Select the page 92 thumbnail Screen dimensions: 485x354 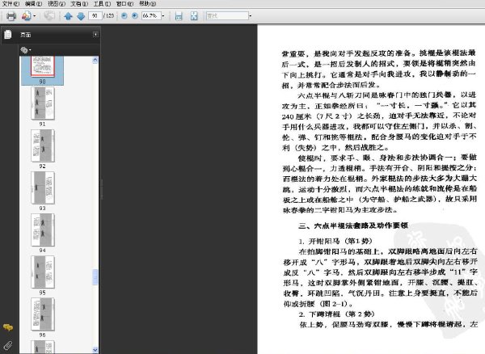pyautogui.click(x=43, y=145)
